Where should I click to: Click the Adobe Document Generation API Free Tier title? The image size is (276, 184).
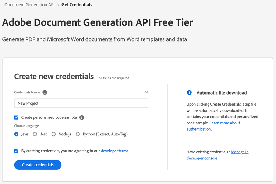click(98, 22)
